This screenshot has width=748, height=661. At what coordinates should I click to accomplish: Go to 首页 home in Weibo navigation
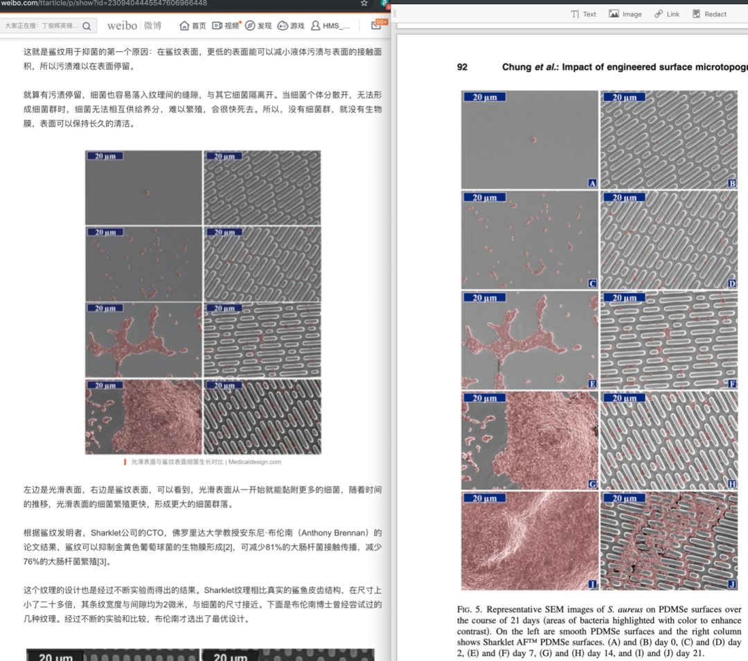click(x=193, y=26)
